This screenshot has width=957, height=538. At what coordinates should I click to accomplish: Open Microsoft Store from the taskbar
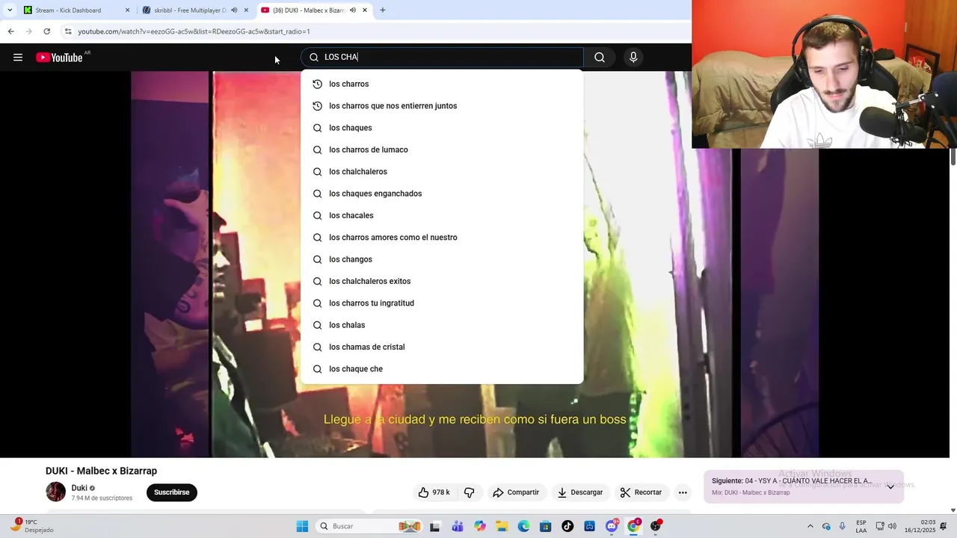(x=546, y=526)
